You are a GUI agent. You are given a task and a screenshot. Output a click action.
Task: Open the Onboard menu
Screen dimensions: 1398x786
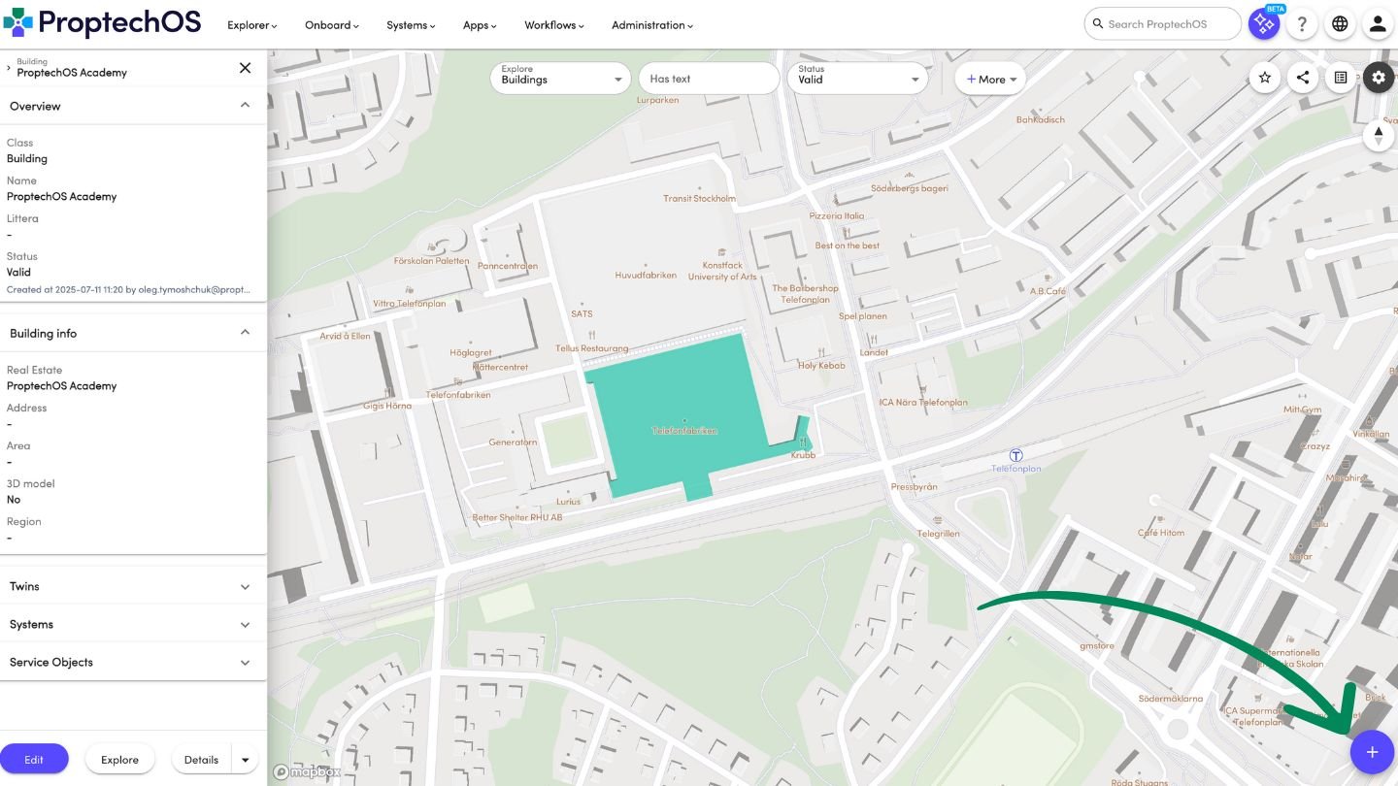click(x=332, y=25)
